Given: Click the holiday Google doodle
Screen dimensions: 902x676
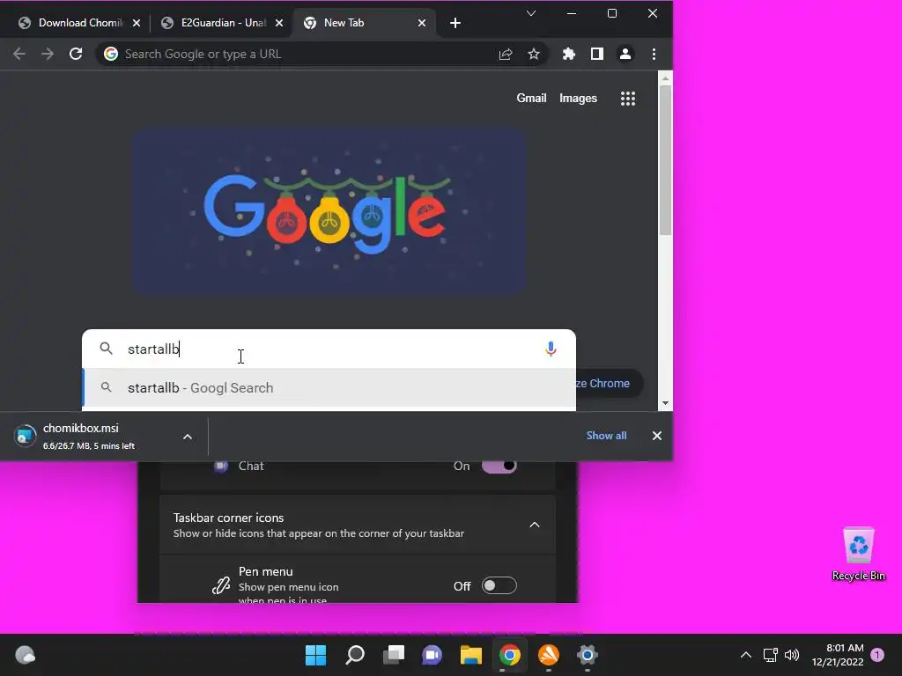Looking at the screenshot, I should click(x=329, y=211).
